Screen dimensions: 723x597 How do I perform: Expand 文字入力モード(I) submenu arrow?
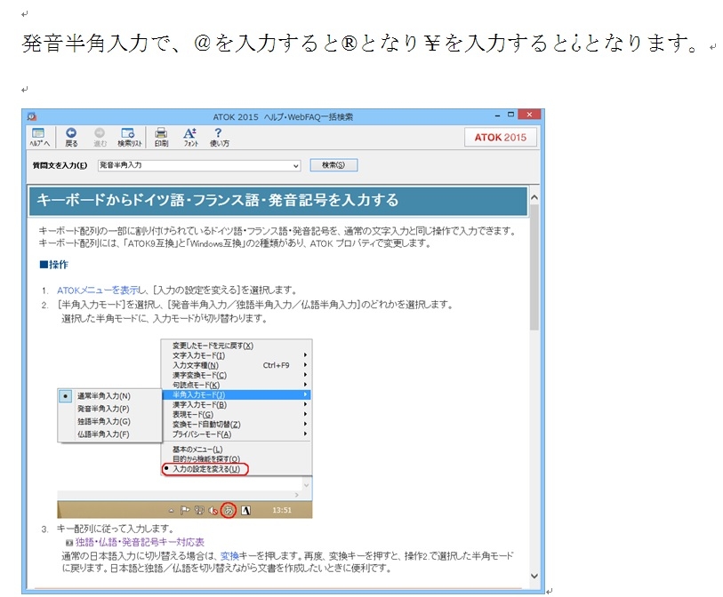[x=305, y=355]
